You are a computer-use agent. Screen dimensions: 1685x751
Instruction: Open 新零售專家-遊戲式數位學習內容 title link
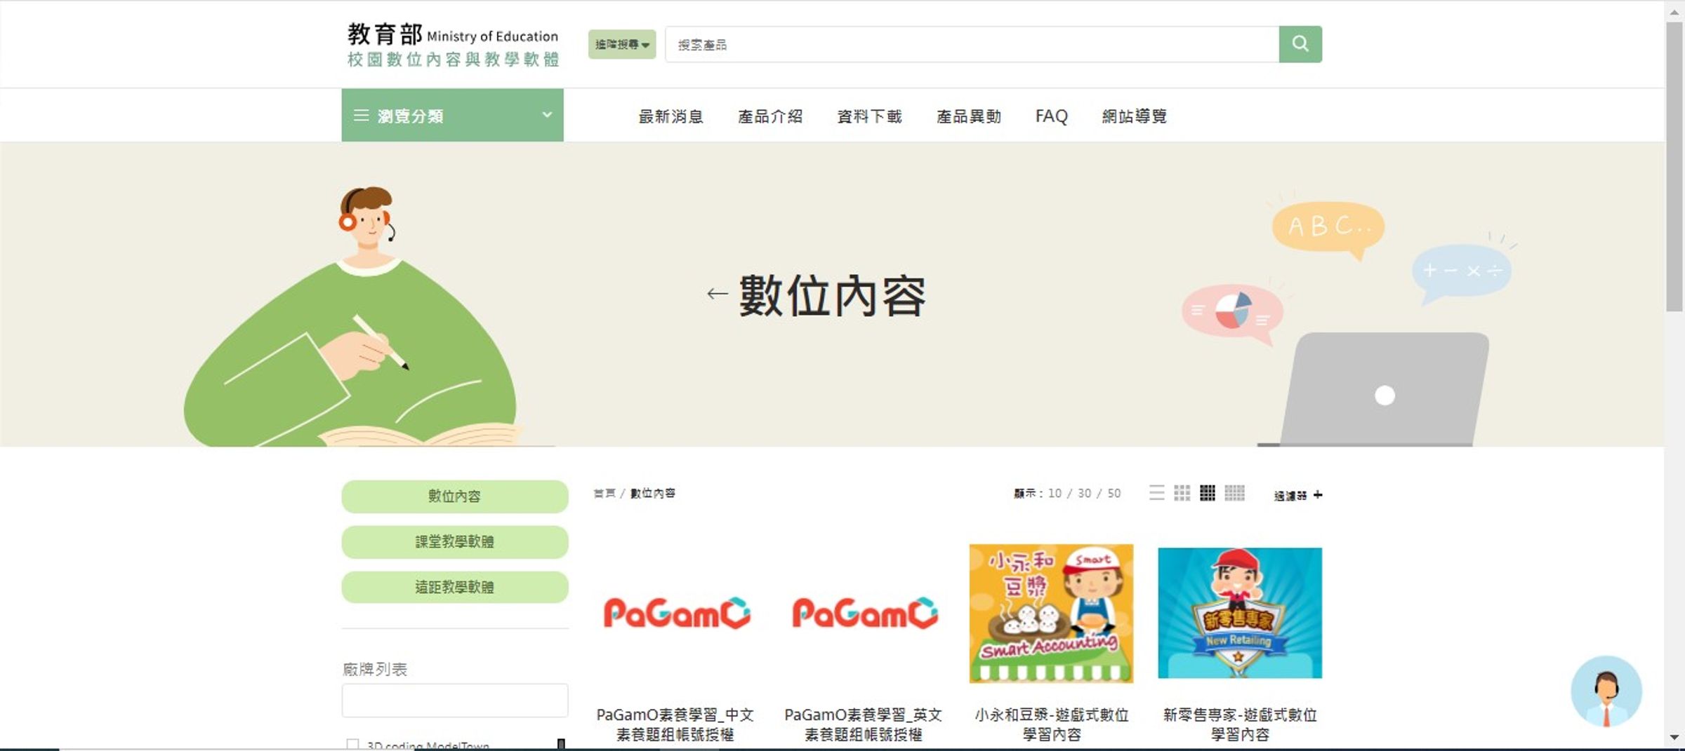pos(1240,724)
